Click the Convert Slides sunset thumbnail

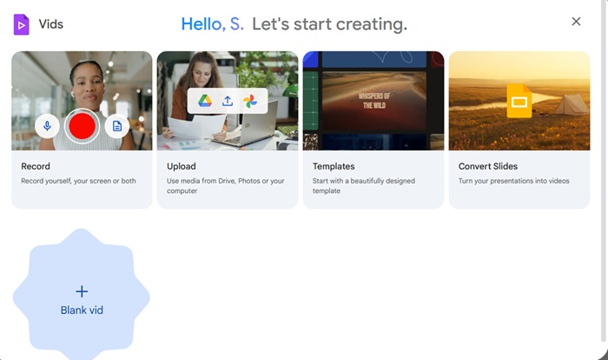tap(519, 101)
